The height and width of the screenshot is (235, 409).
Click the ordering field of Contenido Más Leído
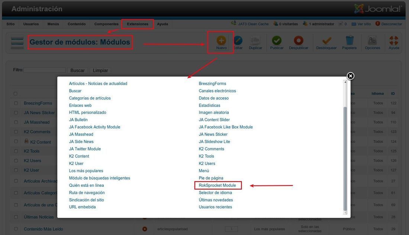pyautogui.click(x=231, y=229)
